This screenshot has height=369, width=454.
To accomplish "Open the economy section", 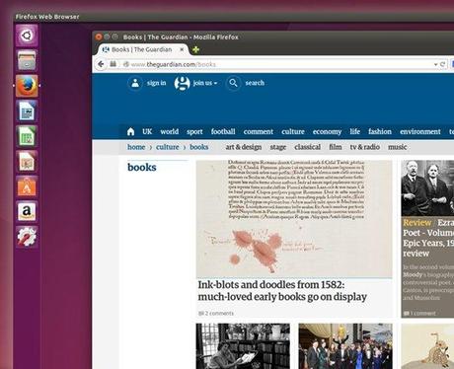I will point(327,132).
